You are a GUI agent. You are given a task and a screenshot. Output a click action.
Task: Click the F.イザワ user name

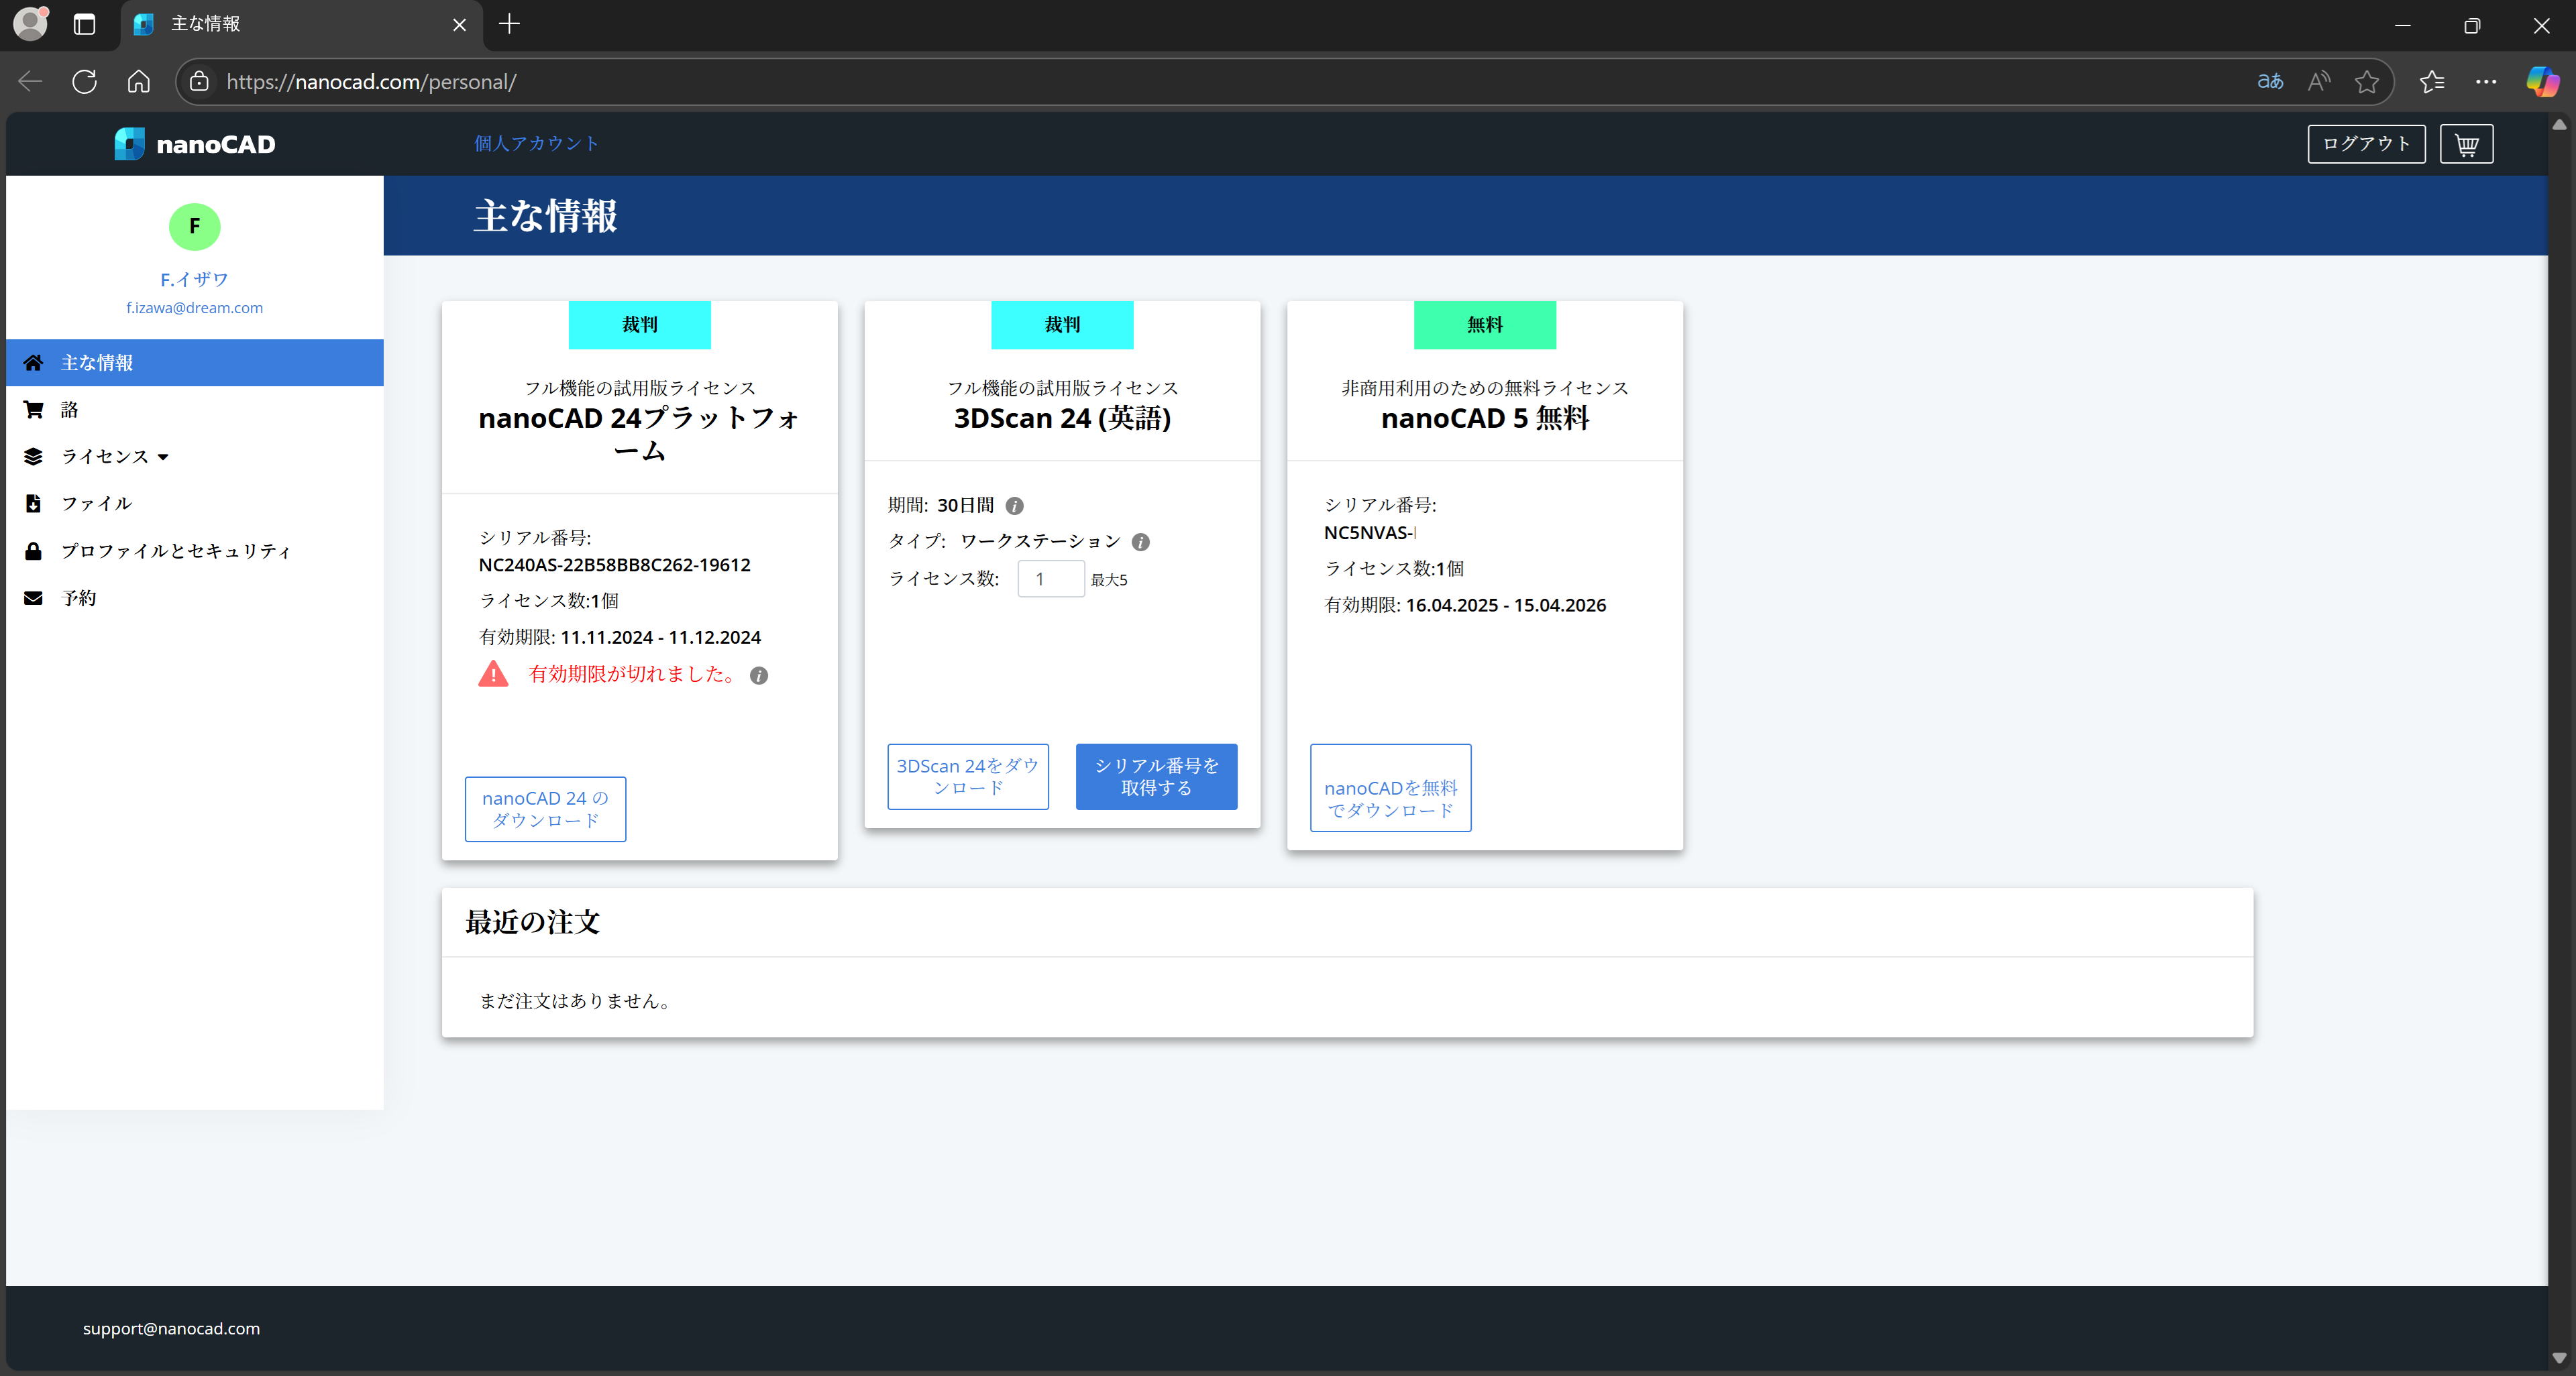[x=194, y=280]
